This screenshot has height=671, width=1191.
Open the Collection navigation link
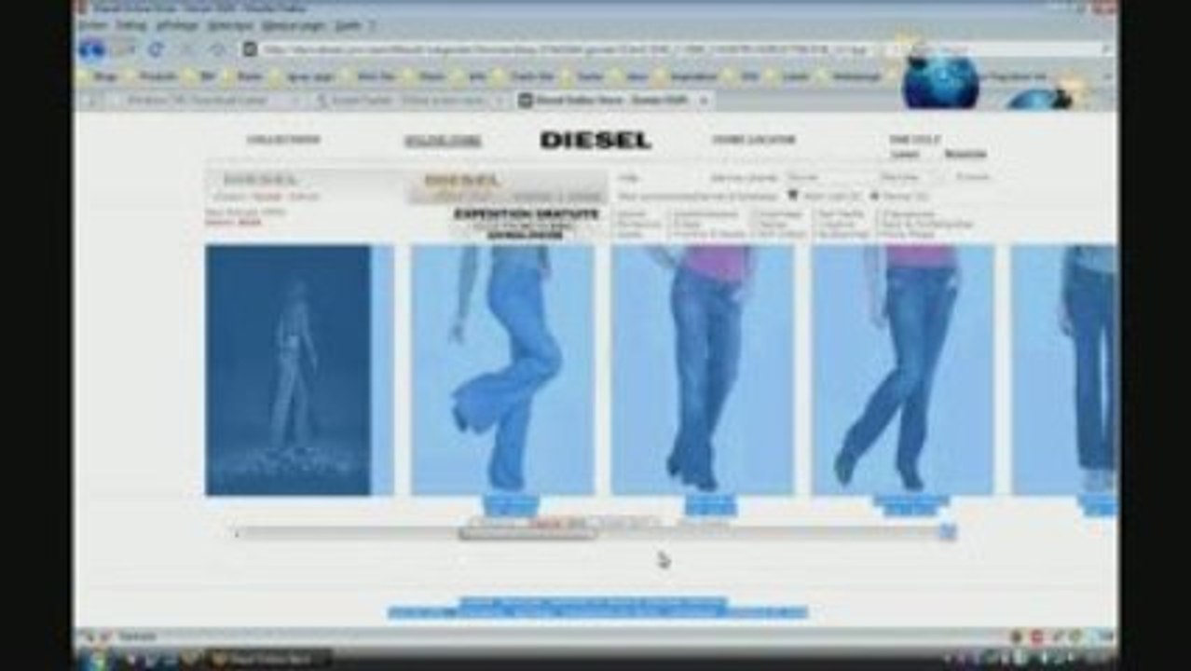pyautogui.click(x=283, y=140)
